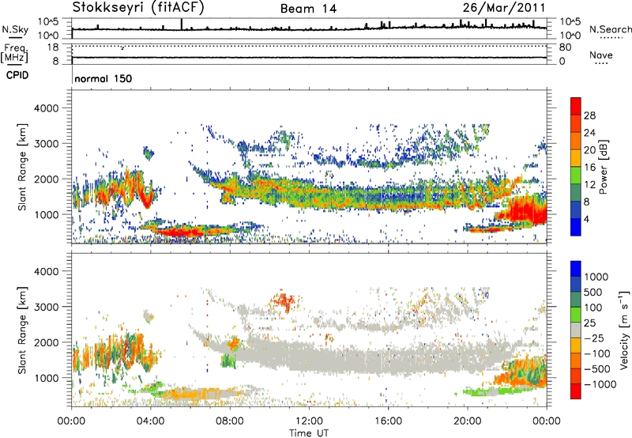The image size is (632, 438).
Task: Click the velocity panel 'Slant Range [km]' label
Action: (22, 330)
